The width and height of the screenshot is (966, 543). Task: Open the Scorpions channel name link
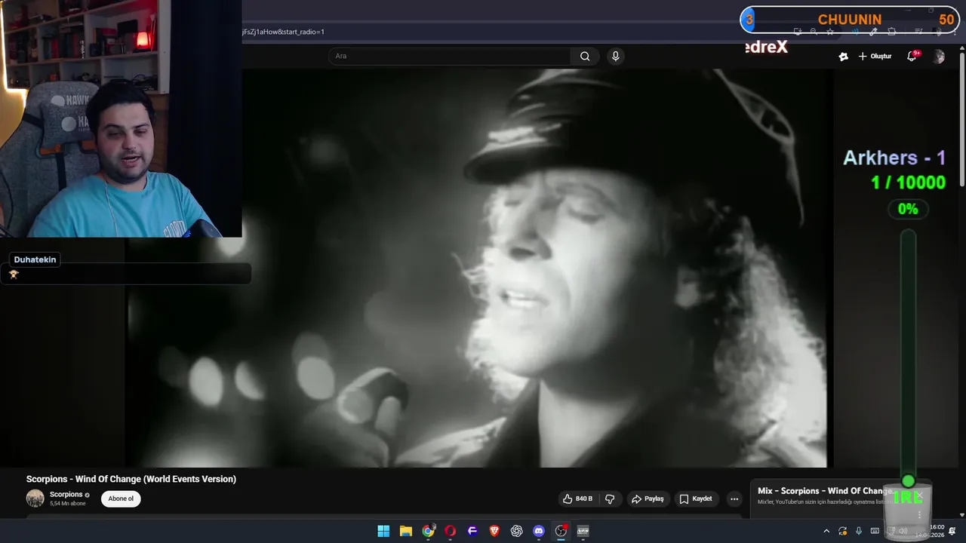pyautogui.click(x=66, y=495)
